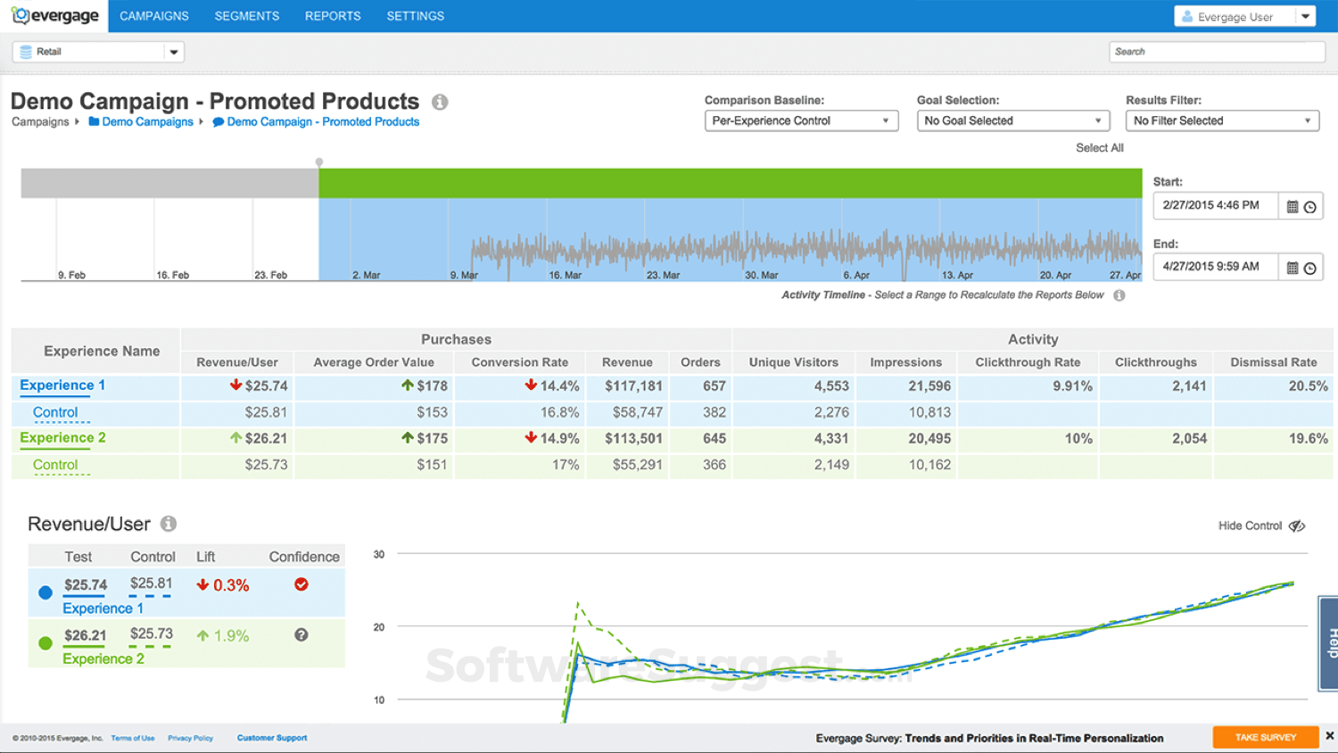Click the Revenue/User info icon

168,524
